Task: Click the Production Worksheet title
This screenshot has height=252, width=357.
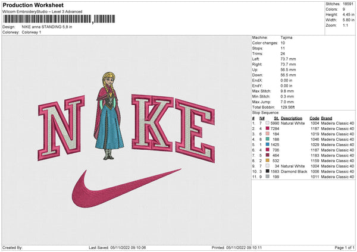Action: coord(33,5)
